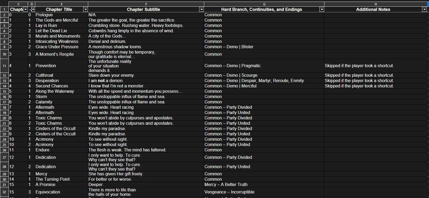Select the "A Promise" cell

[62, 185]
